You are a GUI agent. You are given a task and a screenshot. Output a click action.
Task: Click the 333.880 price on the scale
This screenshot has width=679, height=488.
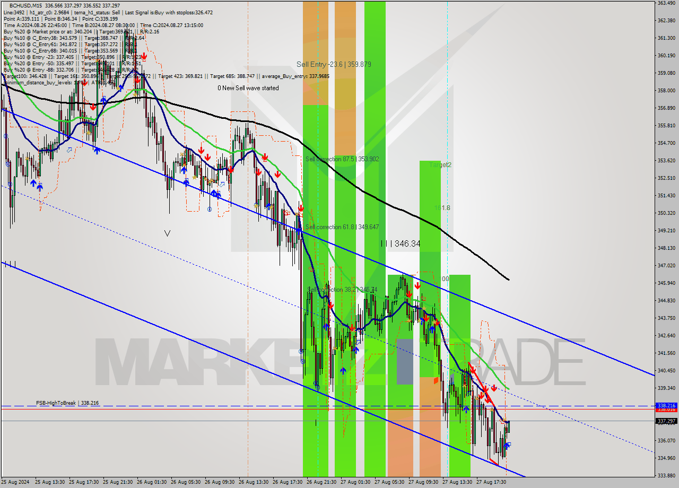(666, 475)
